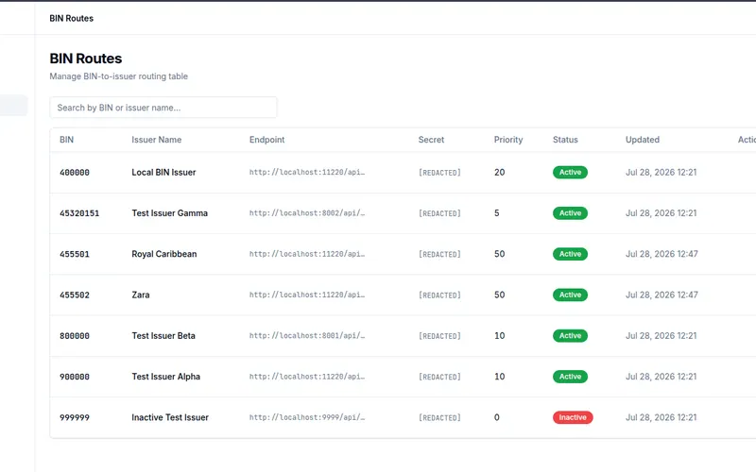756x472 pixels.
Task: Select the localhost:8002 endpoint of Test Issuer Gamma
Action: tap(307, 213)
